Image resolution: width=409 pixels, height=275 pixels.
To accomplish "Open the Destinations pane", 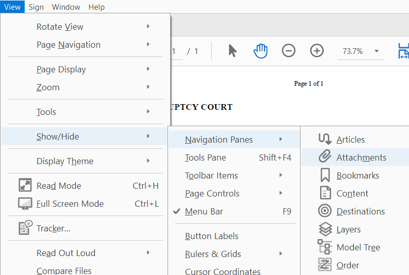I will pyautogui.click(x=355, y=211).
